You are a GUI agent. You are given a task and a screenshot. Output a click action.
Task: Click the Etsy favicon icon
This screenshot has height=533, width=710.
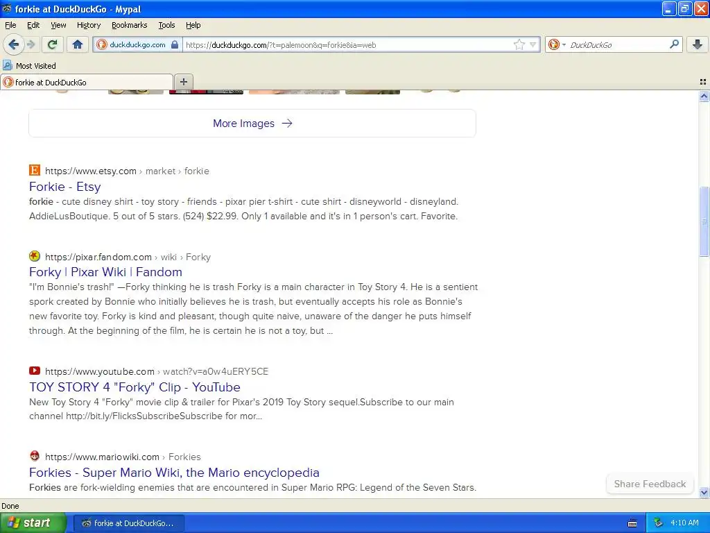[x=35, y=171]
